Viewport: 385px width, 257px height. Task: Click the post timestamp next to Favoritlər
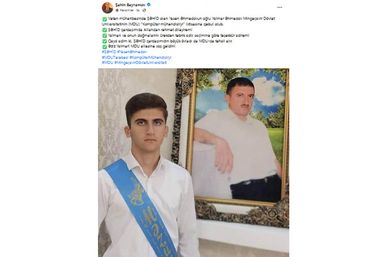pyautogui.click(x=138, y=10)
